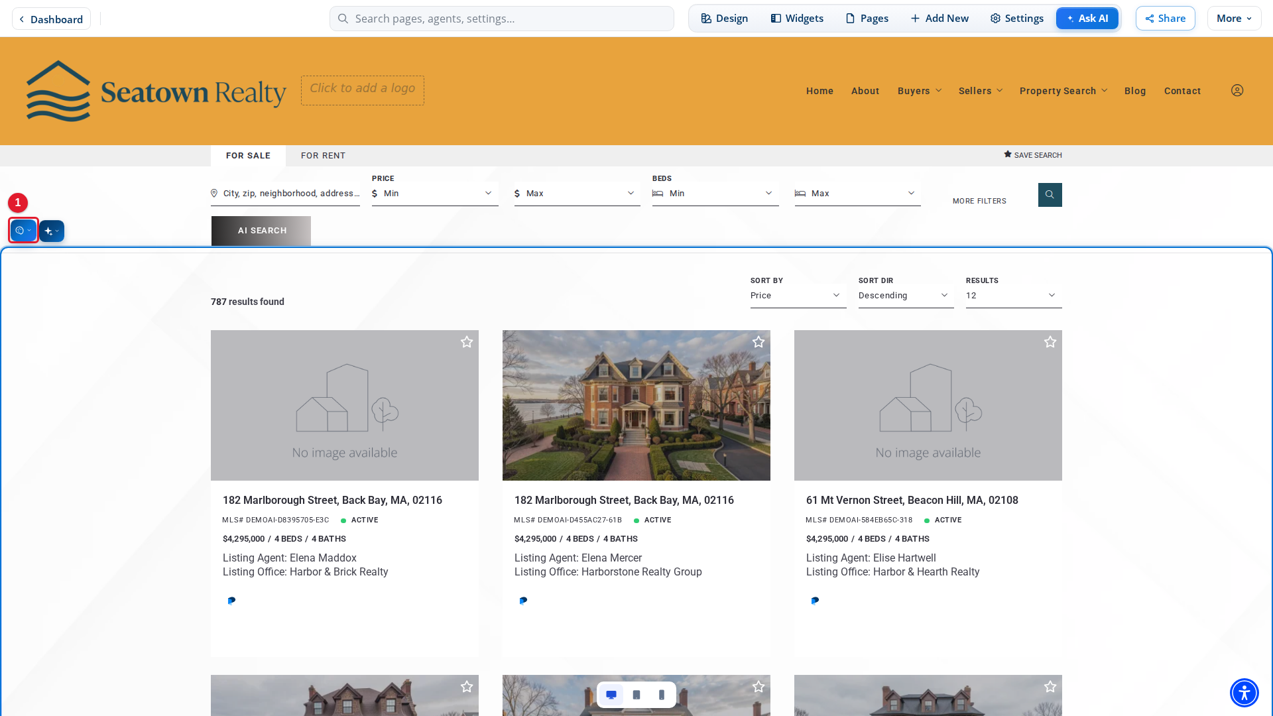The image size is (1273, 716).
Task: Open the Price Min dropdown
Action: tap(435, 194)
